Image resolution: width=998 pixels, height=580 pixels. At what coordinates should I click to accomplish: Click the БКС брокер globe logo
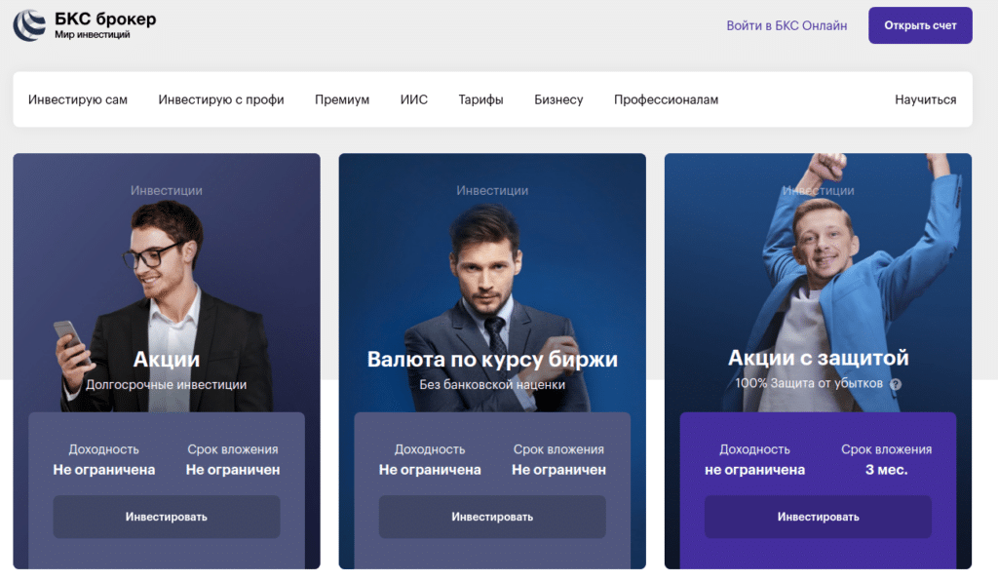pyautogui.click(x=29, y=25)
